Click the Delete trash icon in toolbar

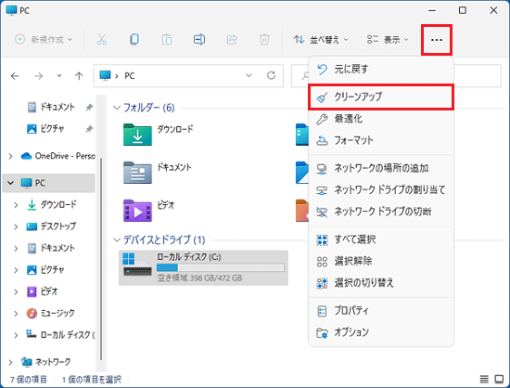(x=264, y=40)
